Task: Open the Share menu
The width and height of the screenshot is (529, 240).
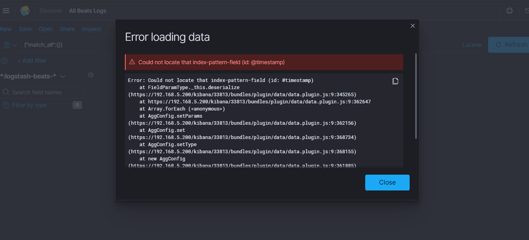Action: pyautogui.click(x=67, y=29)
